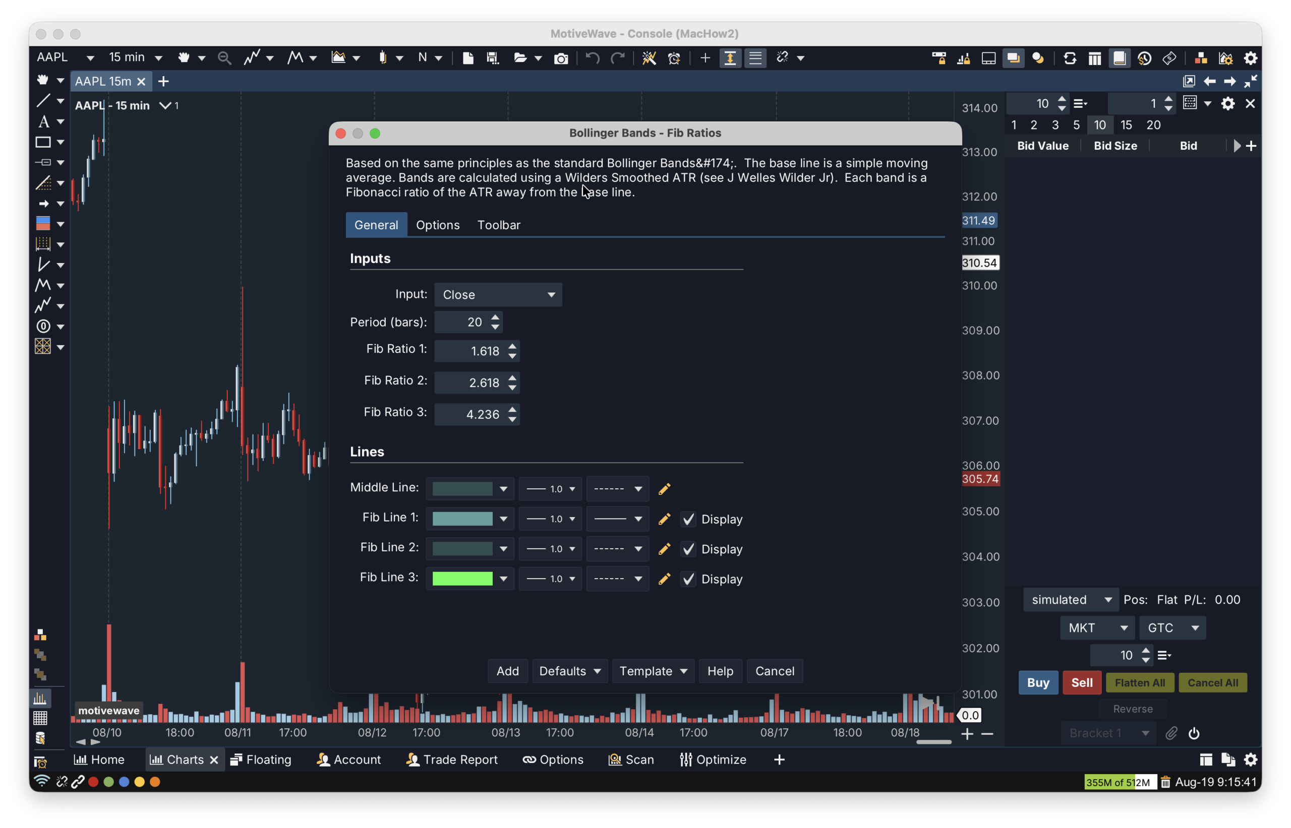Screen dimensions: 1291x828
Task: Toggle Display checkbox for Fib Line 1
Action: (x=688, y=520)
